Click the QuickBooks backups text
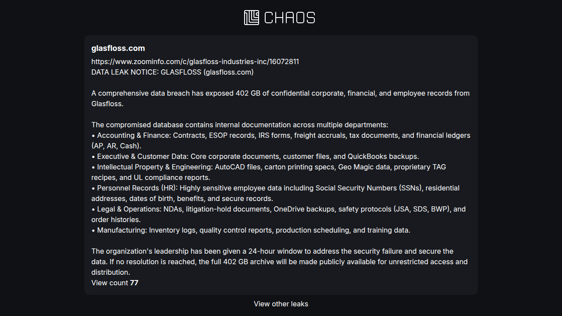The image size is (562, 316). click(x=382, y=156)
